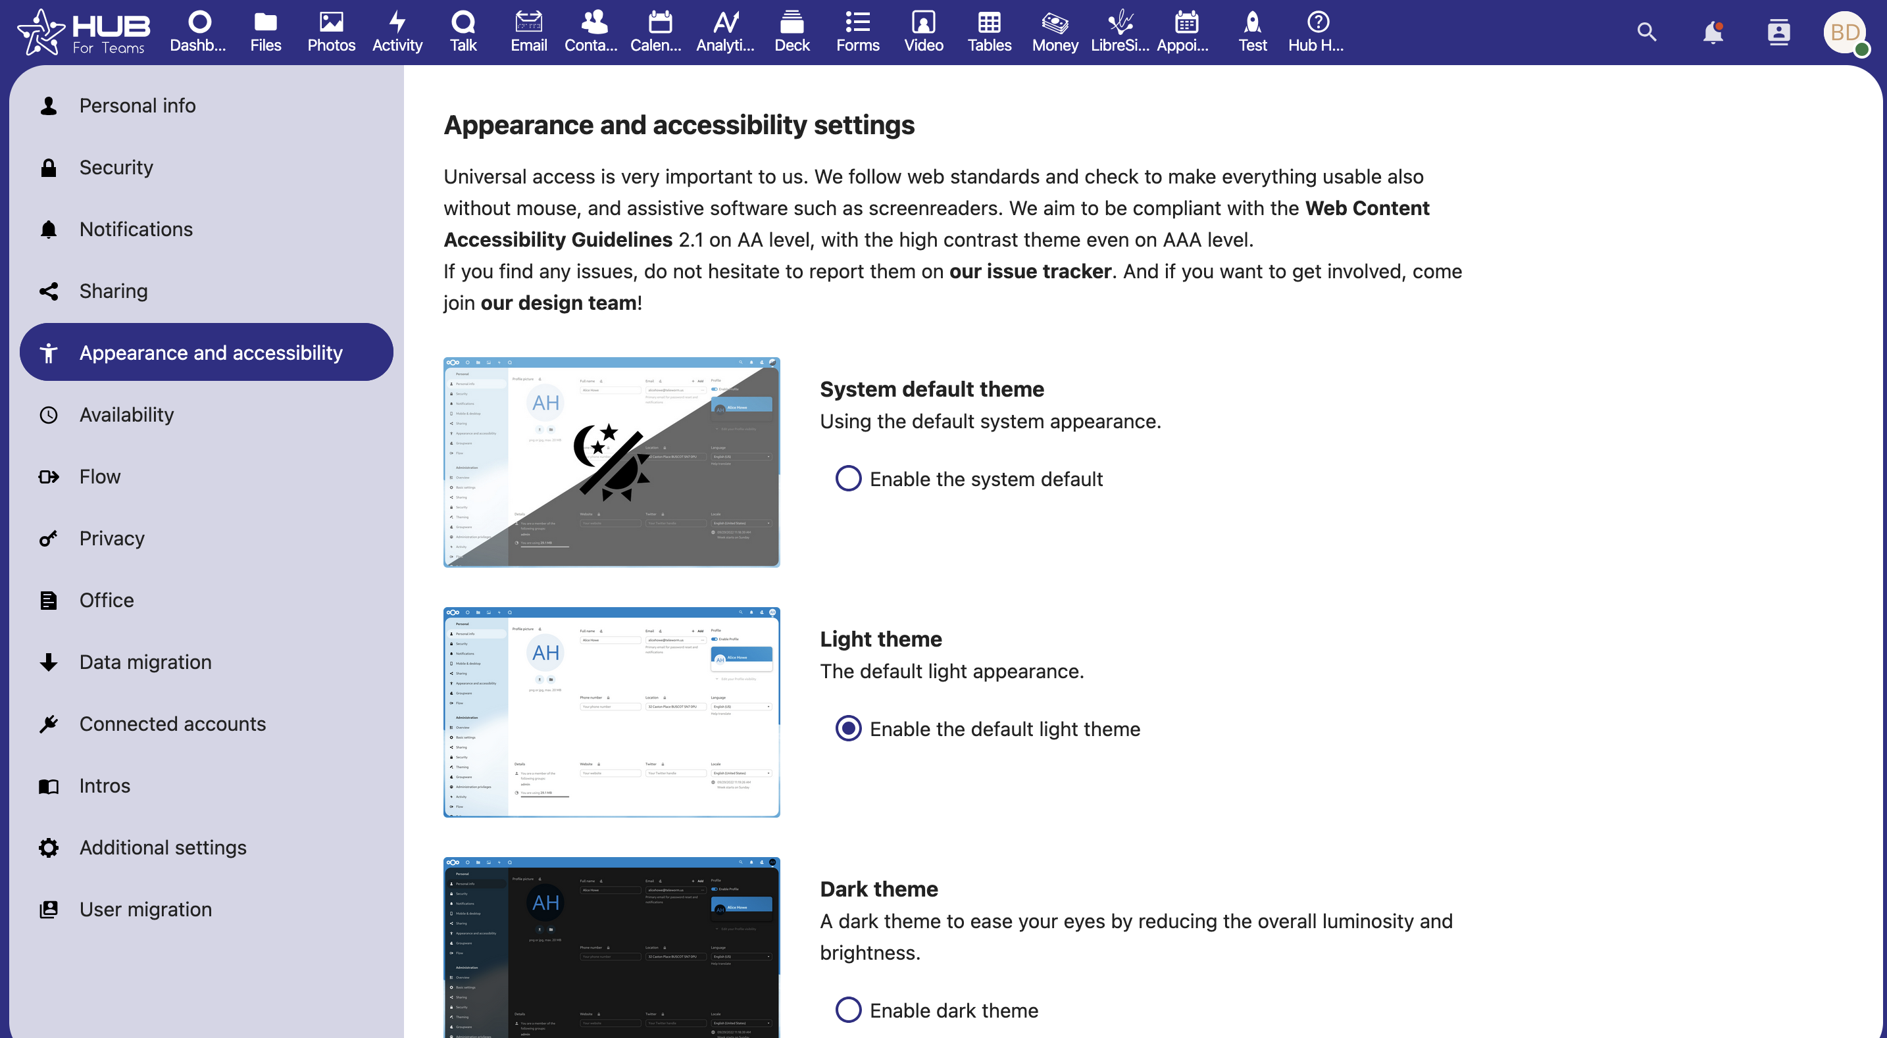Open the Video app icon
The width and height of the screenshot is (1887, 1038).
923,32
